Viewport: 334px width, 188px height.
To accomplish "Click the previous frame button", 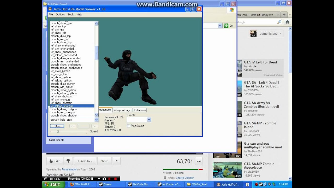I will coord(73,126).
